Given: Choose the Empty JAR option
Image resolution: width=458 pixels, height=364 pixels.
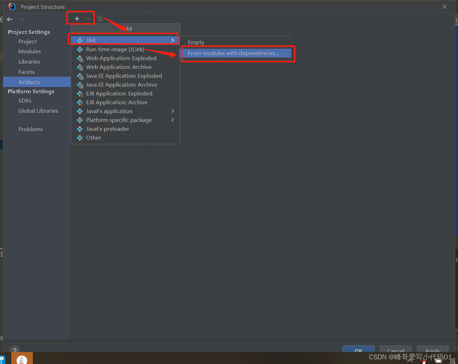Looking at the screenshot, I should pos(235,42).
